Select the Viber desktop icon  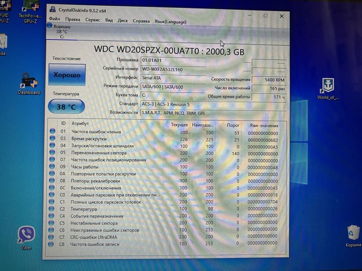(x=26, y=238)
